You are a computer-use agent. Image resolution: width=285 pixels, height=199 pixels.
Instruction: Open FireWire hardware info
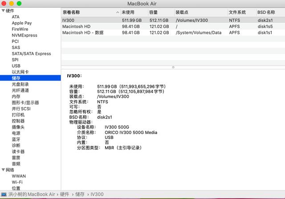20,29
